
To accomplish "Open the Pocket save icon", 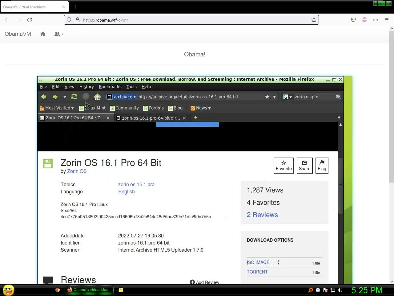I will coord(353,20).
